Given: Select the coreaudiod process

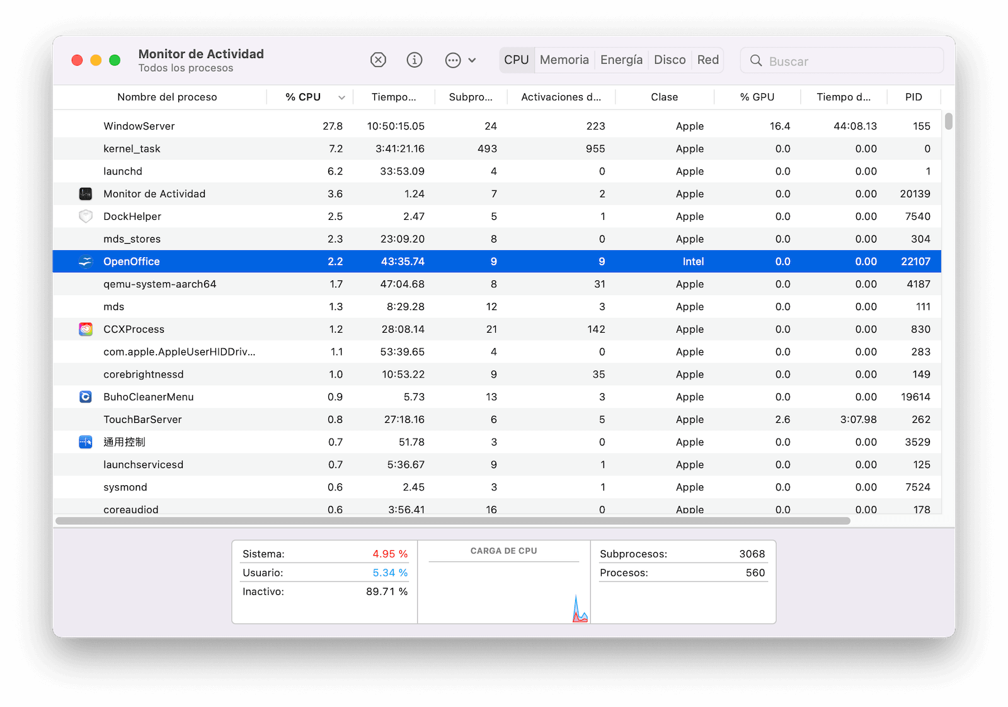Looking at the screenshot, I should pyautogui.click(x=497, y=507).
